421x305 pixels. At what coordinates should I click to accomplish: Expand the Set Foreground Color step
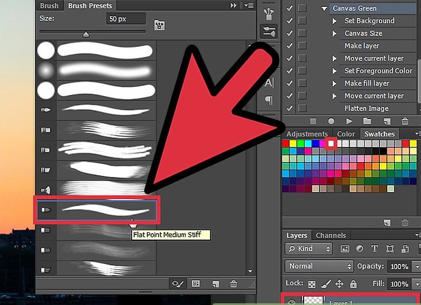click(334, 71)
